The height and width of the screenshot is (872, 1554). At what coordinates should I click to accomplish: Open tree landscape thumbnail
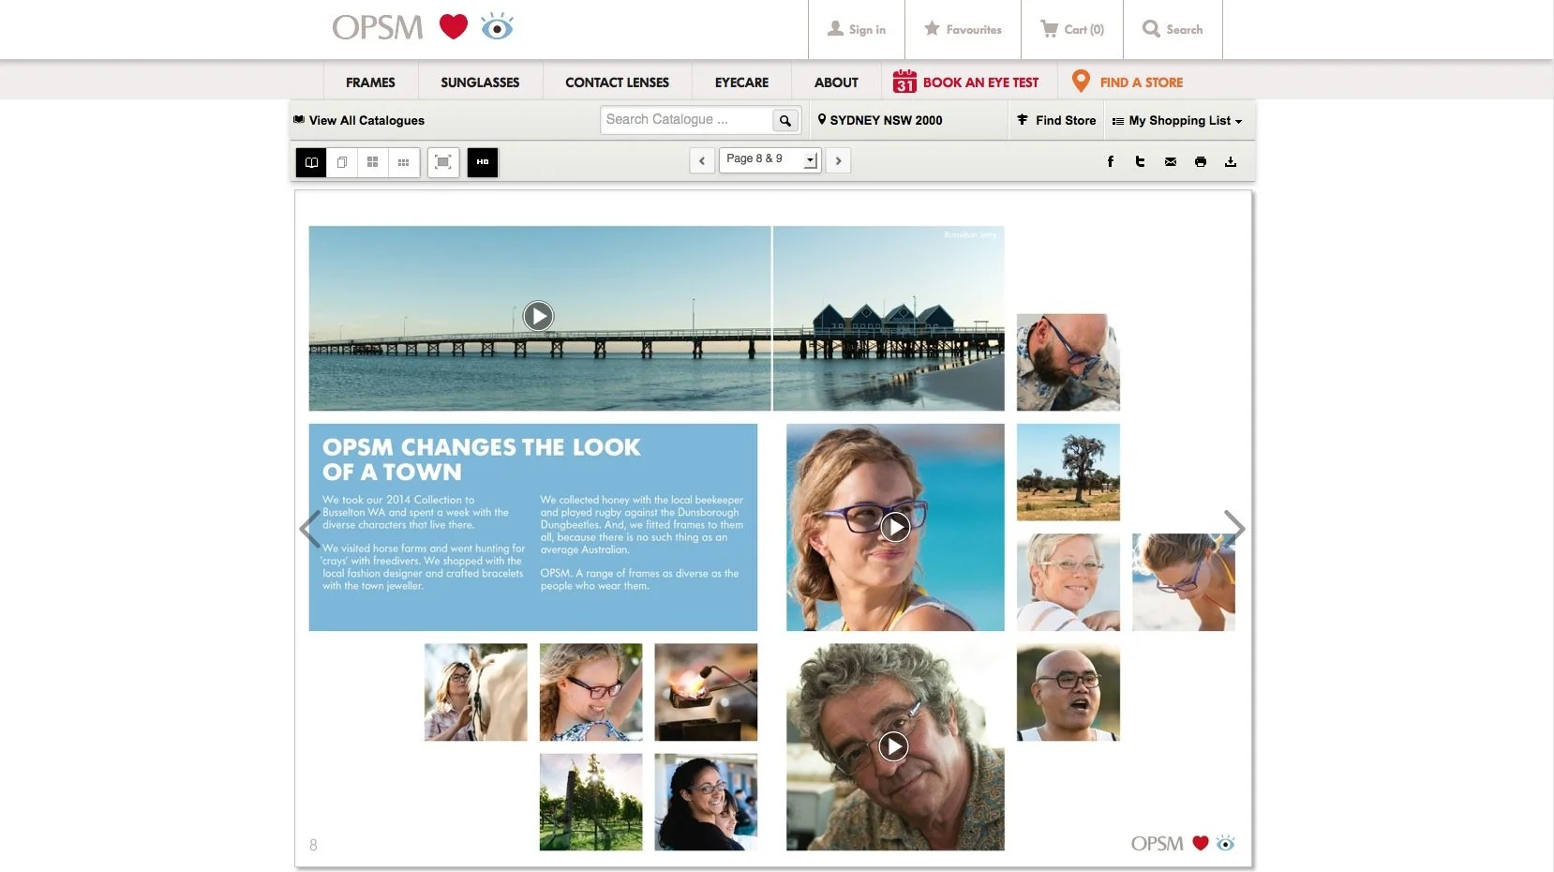tap(1068, 473)
